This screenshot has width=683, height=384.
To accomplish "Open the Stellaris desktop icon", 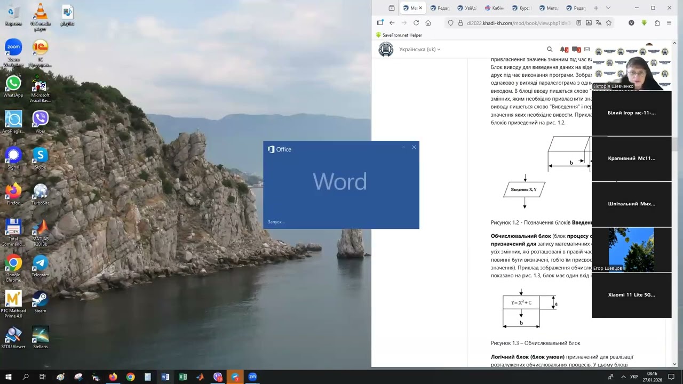I will point(40,338).
